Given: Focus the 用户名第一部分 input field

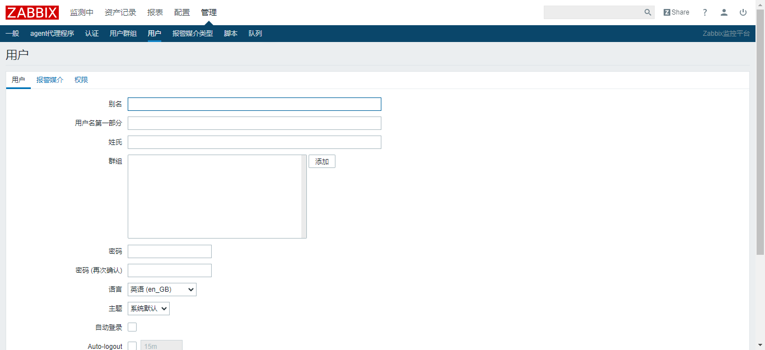Looking at the screenshot, I should click(x=254, y=123).
